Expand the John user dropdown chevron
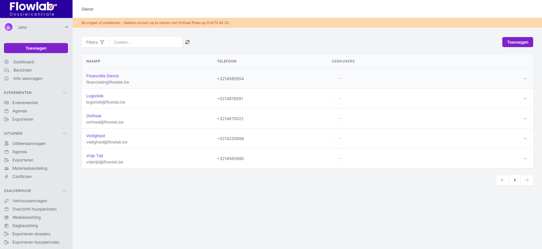Screen dimensions: 542x249 click(x=67, y=27)
